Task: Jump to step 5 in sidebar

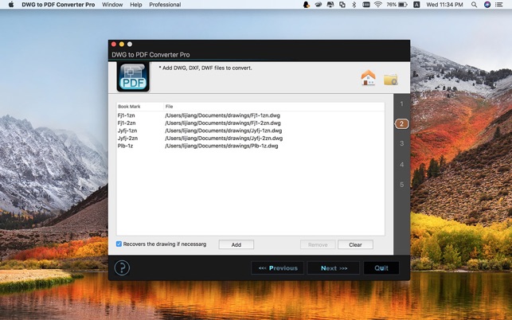Action: 401,185
